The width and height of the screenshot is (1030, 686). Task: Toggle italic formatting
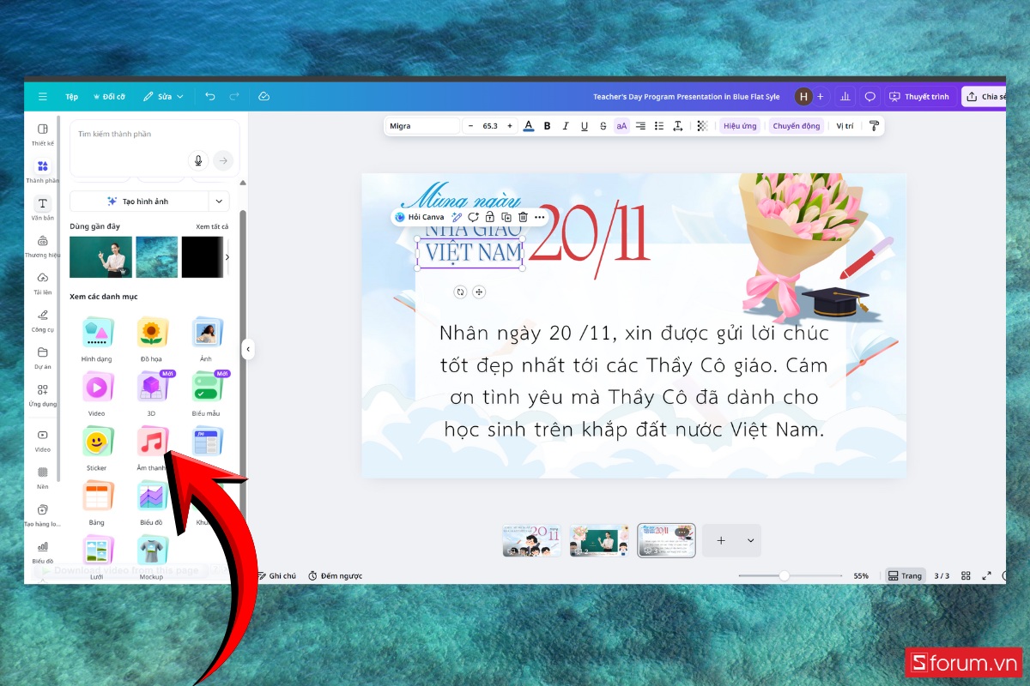click(566, 125)
